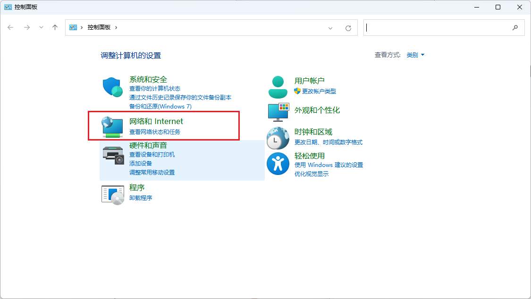
Task: Open recent locations dropdown chevron
Action: (x=41, y=27)
